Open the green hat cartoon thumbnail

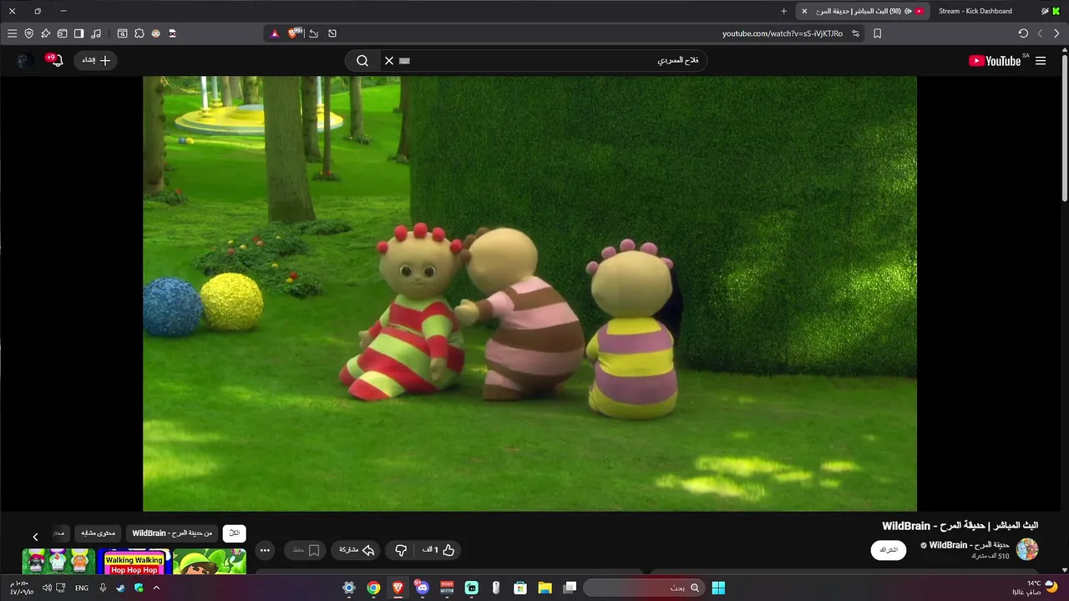point(210,562)
